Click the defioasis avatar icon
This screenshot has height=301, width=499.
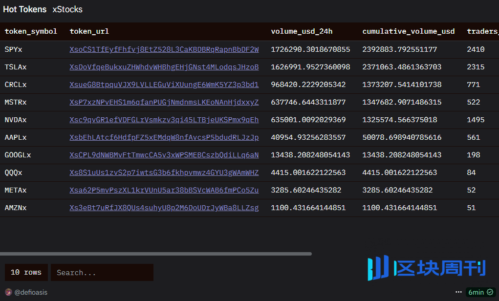[9, 292]
